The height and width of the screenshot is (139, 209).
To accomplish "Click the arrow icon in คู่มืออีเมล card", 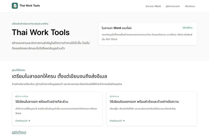I will coord(124,121).
